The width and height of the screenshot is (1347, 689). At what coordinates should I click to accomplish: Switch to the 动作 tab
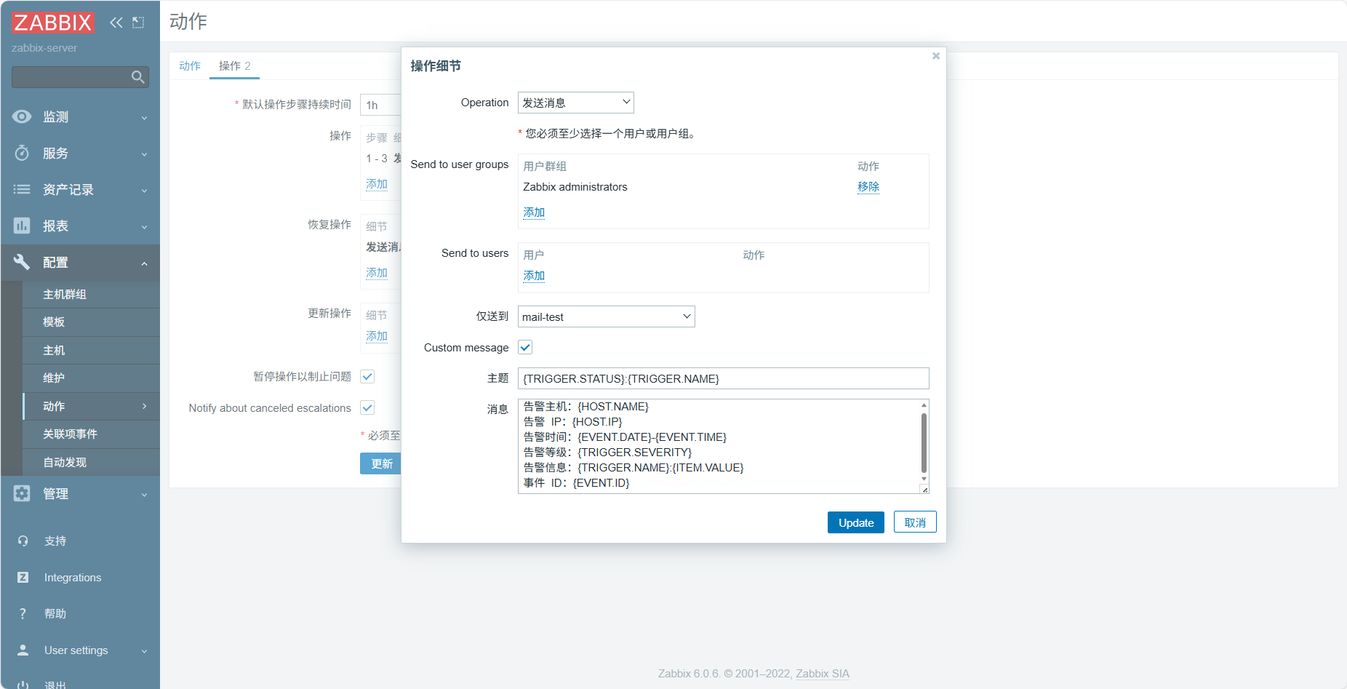tap(189, 65)
